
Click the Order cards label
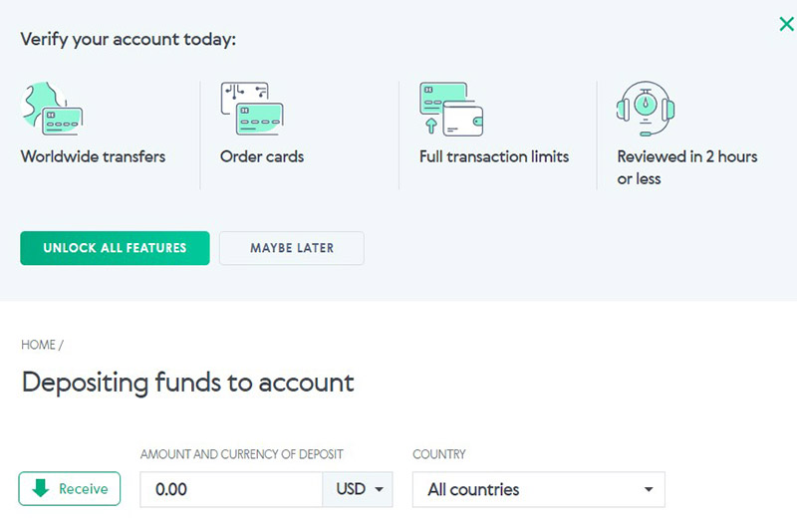[x=262, y=156]
